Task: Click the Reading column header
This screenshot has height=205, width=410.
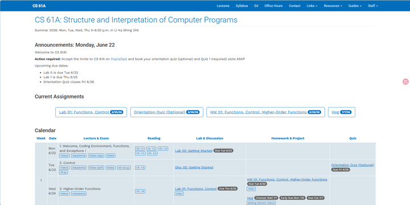Action: (x=154, y=138)
